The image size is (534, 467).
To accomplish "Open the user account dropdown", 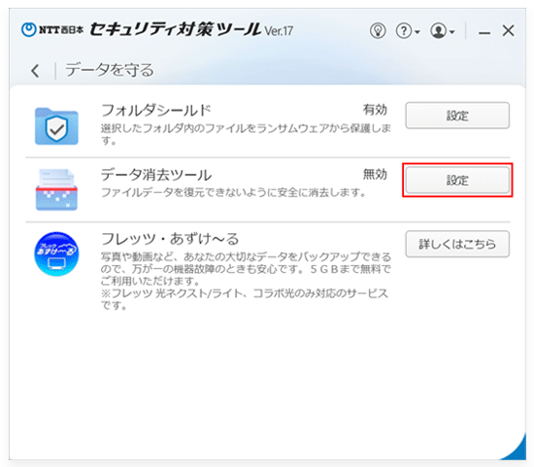I will coord(442,31).
